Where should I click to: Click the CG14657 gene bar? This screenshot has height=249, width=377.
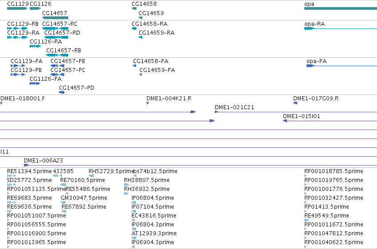coord(55,18)
